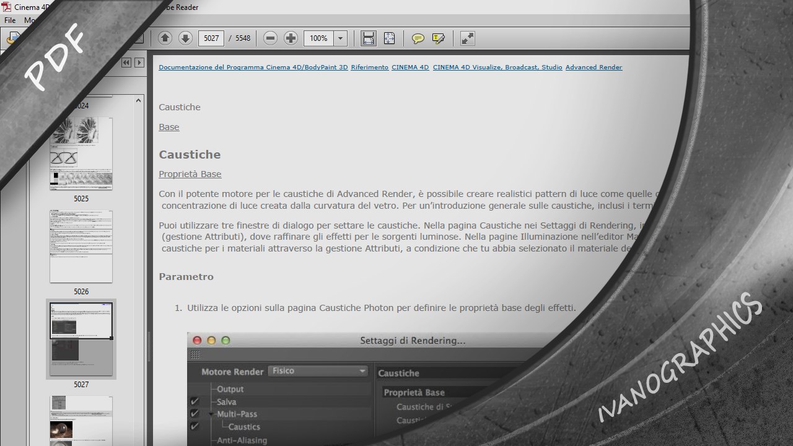This screenshot has height=446, width=793.
Task: Toggle the Salva checkbox in render settings
Action: (195, 401)
